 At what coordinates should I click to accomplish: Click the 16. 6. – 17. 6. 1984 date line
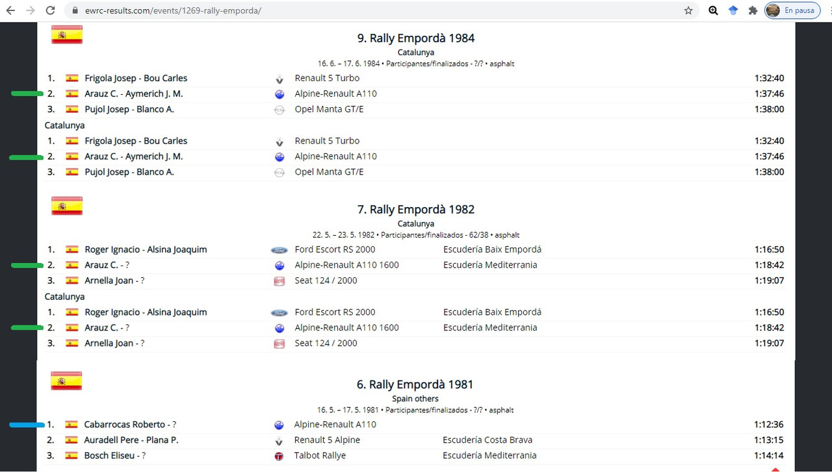coord(416,64)
